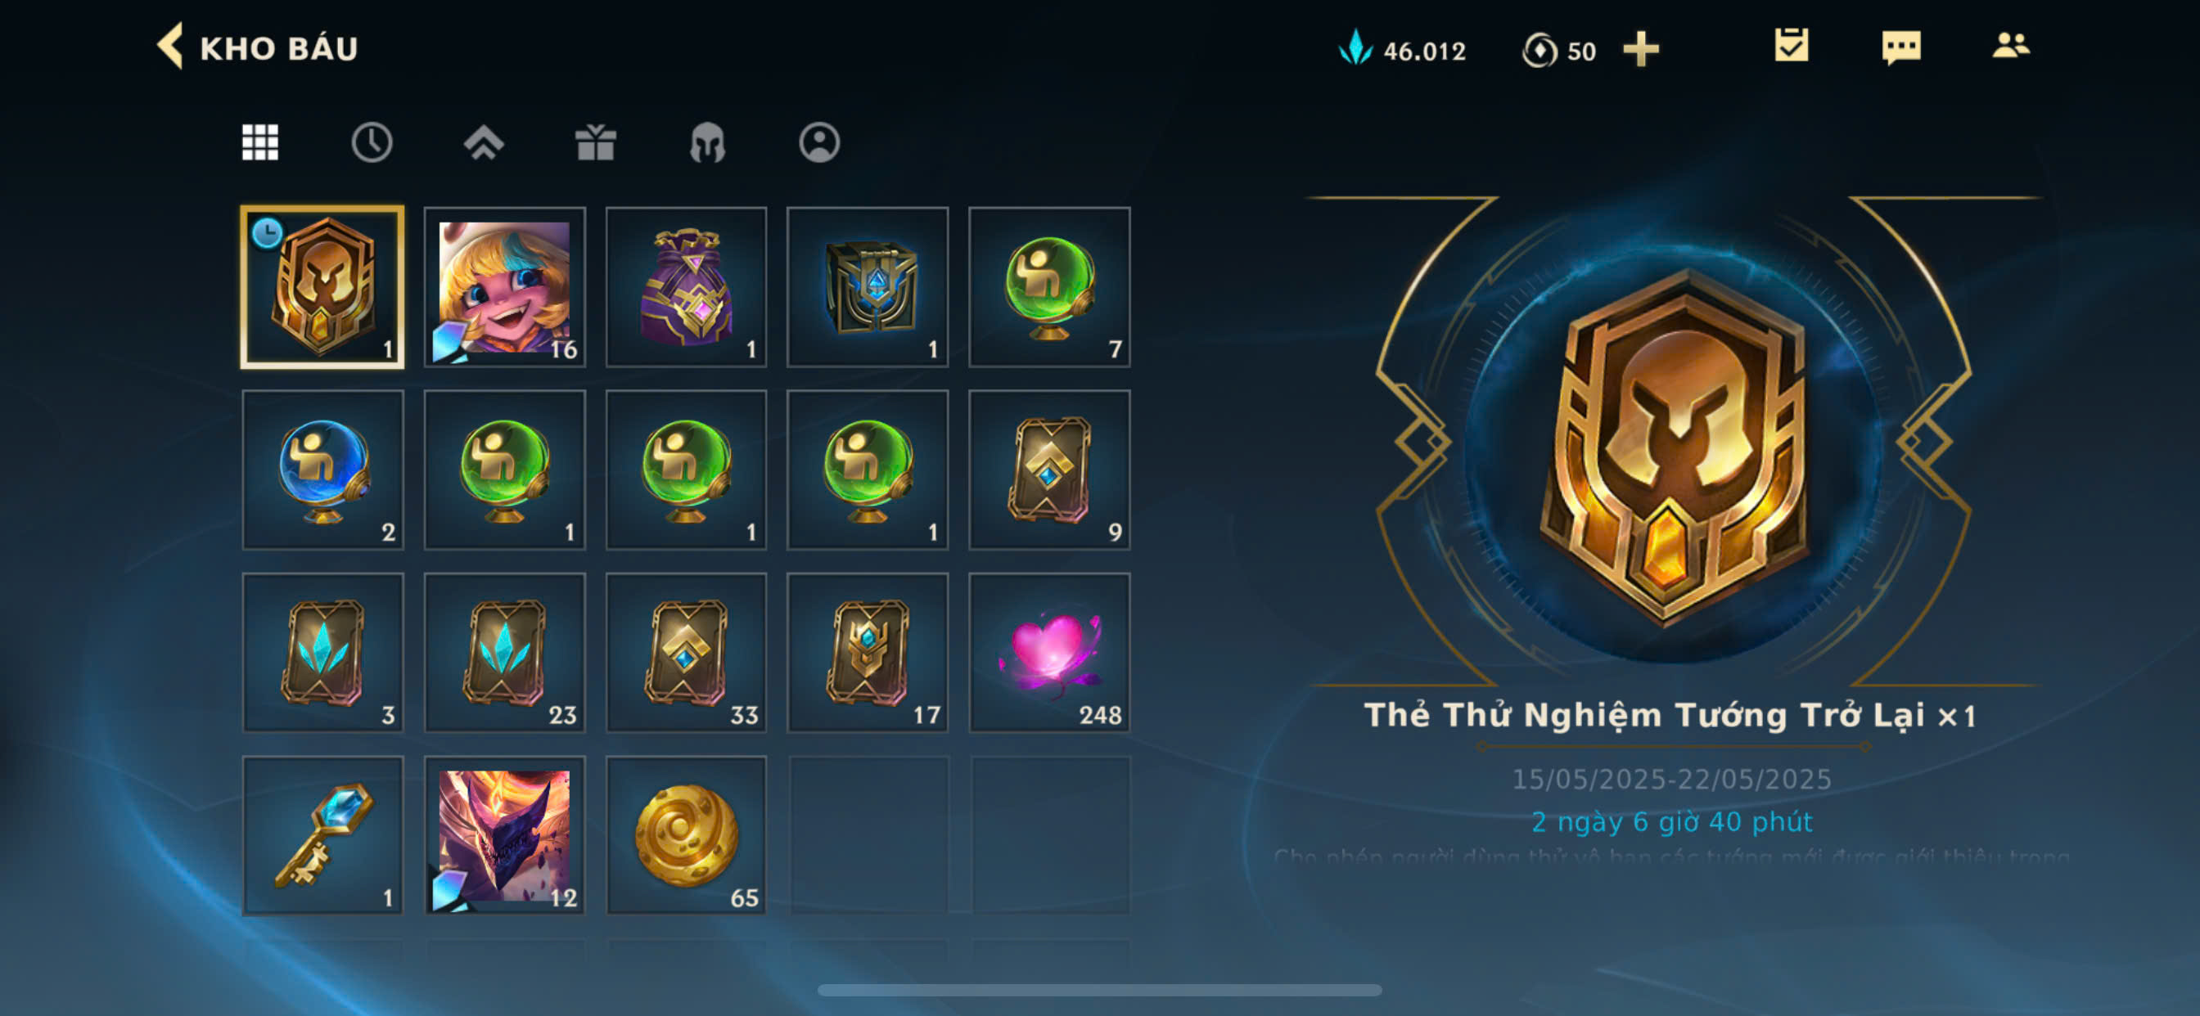Switch to the upgrade chevrons filter tab
The width and height of the screenshot is (2200, 1016).
(x=484, y=142)
